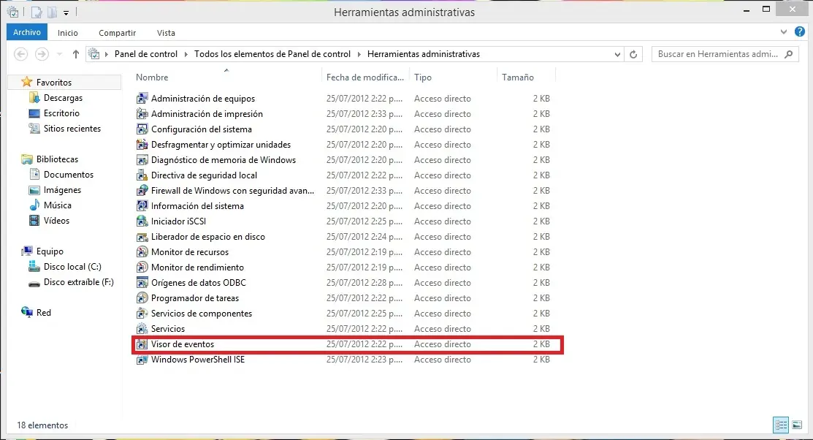The width and height of the screenshot is (813, 440).
Task: Sort by Fecha de modificación column header
Action: pos(365,77)
